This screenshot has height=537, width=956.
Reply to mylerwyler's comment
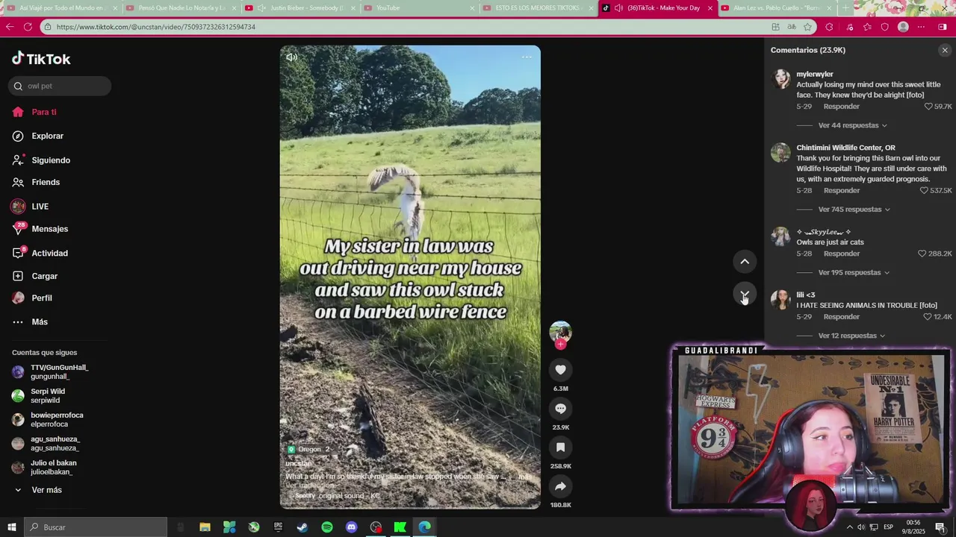click(841, 107)
